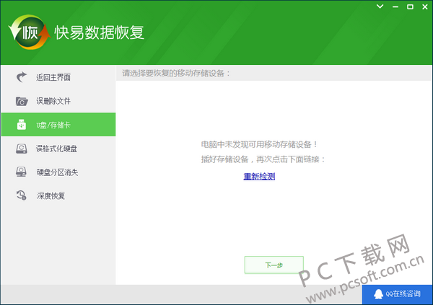
Task: Click the text 电脑中未发现可用移动存储设备！
Action: [x=260, y=144]
